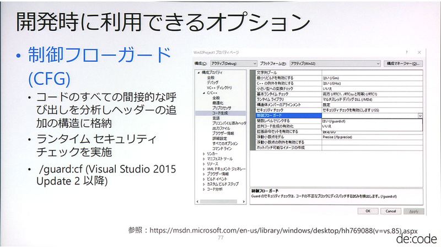The width and height of the screenshot is (441, 248).
Task: Expand the リソース tree node
Action: [x=204, y=164]
